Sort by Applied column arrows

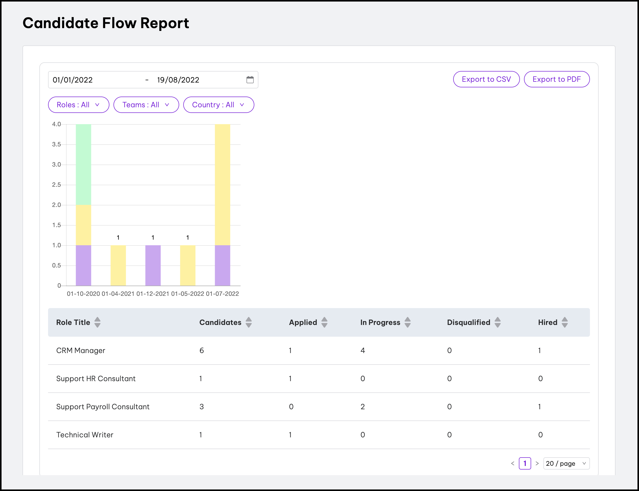click(x=324, y=322)
